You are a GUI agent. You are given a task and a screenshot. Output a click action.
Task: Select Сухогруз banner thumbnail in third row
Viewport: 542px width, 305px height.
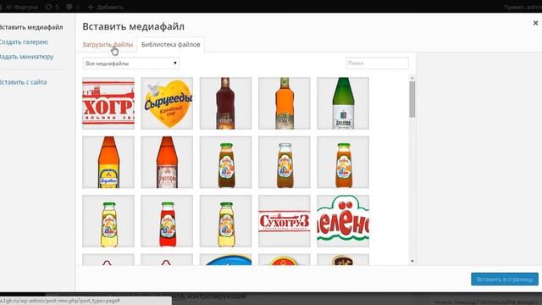pos(285,221)
